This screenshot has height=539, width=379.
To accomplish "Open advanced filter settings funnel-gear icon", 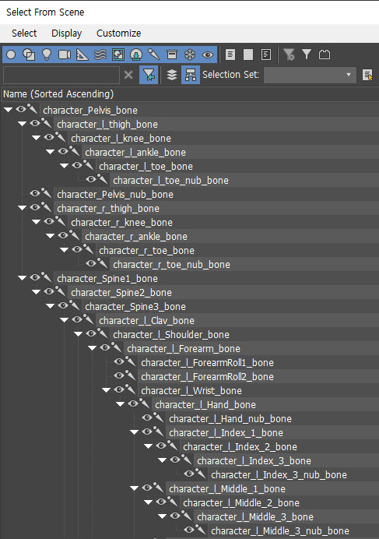I will click(x=289, y=55).
